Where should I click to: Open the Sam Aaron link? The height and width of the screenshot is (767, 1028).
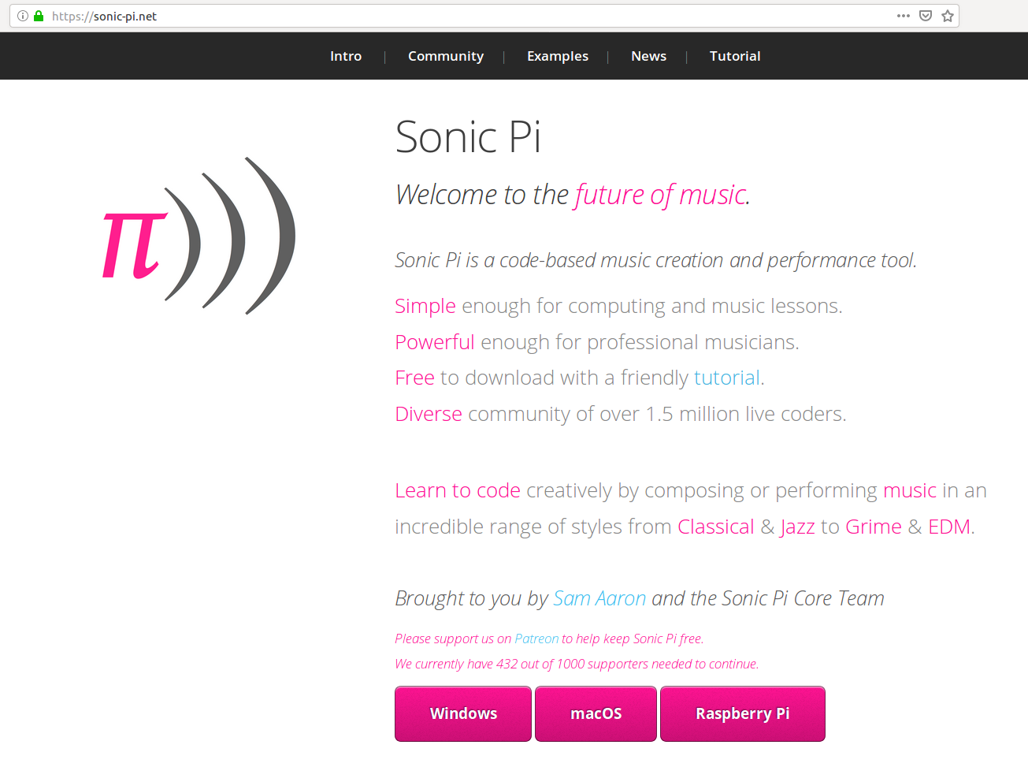click(599, 598)
